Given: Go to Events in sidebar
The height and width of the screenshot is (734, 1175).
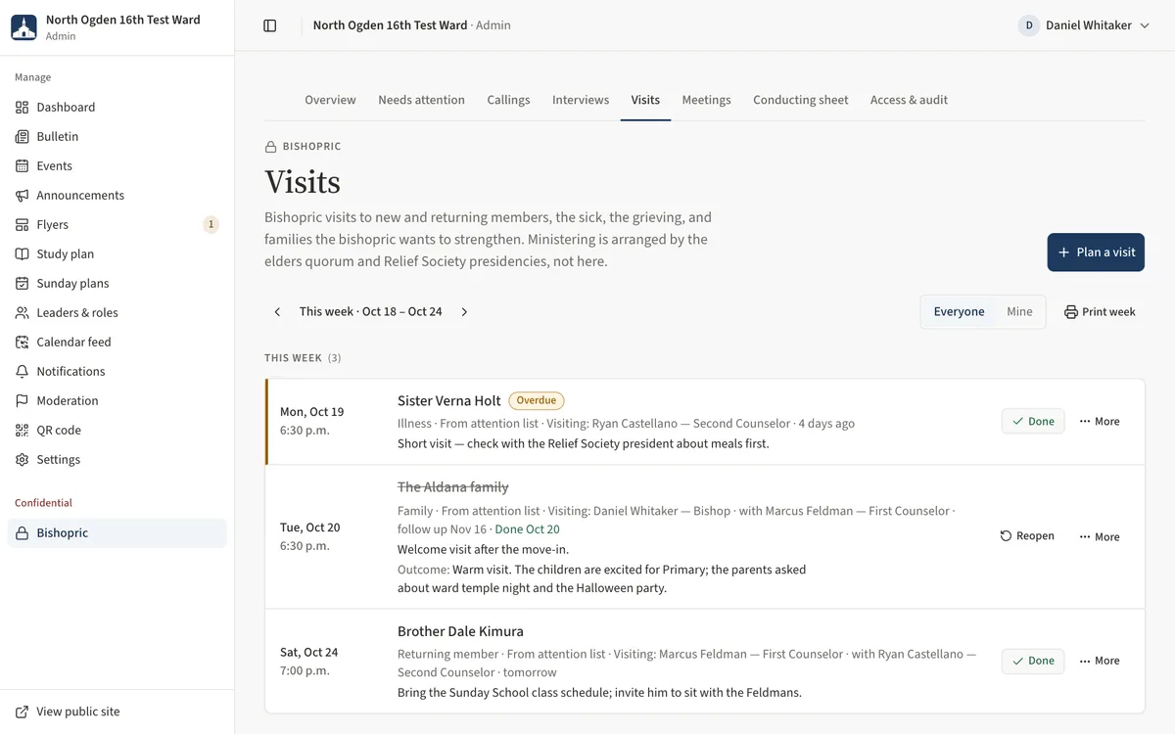Looking at the screenshot, I should [117, 165].
